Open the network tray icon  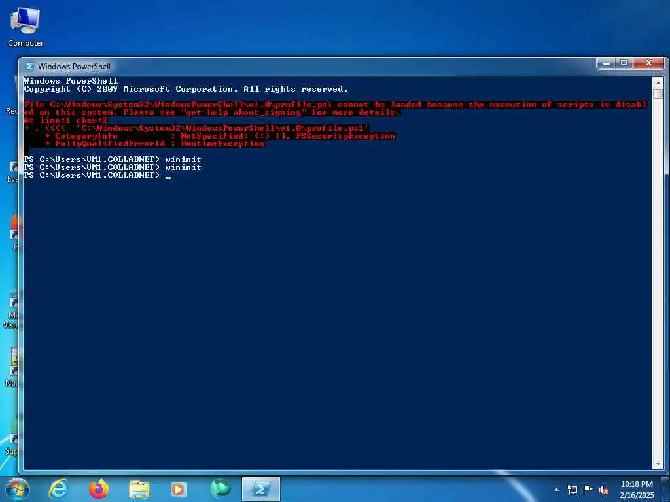coord(572,490)
